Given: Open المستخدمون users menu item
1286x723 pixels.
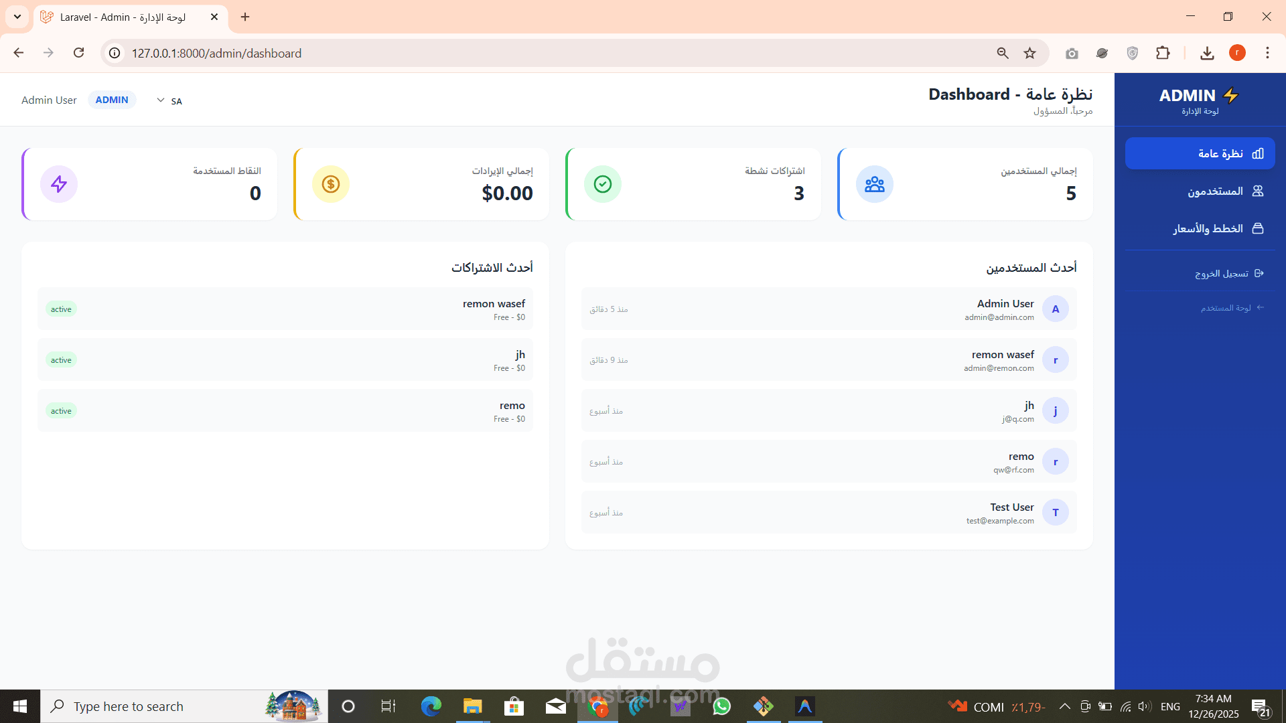Looking at the screenshot, I should click(x=1215, y=191).
